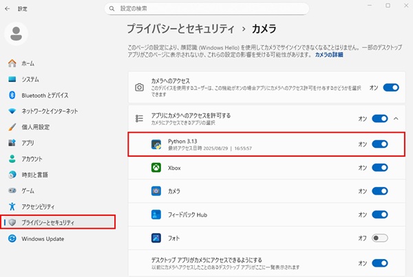
Task: Click the アクセシビリティ sidebar label
Action: click(38, 207)
